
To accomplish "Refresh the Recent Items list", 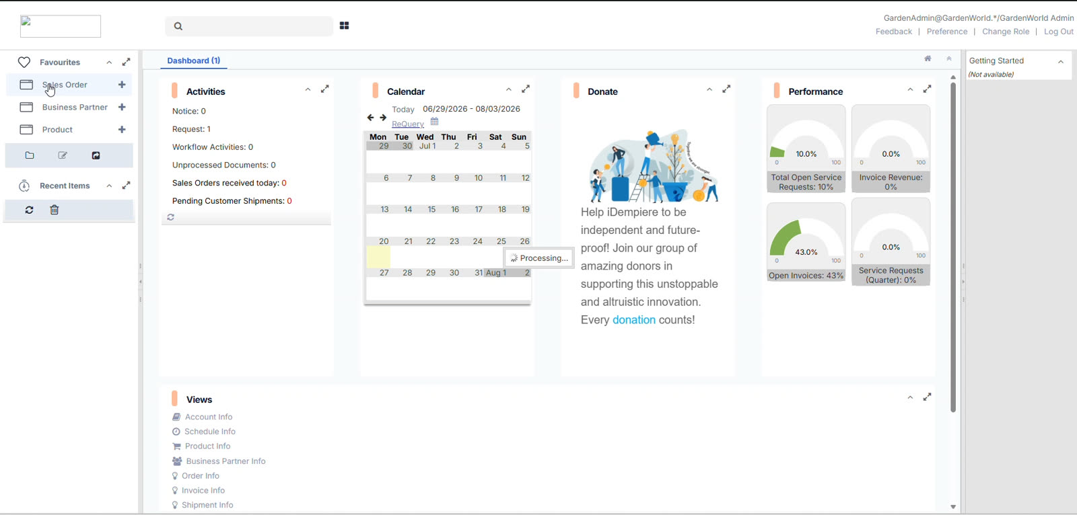I will click(29, 210).
